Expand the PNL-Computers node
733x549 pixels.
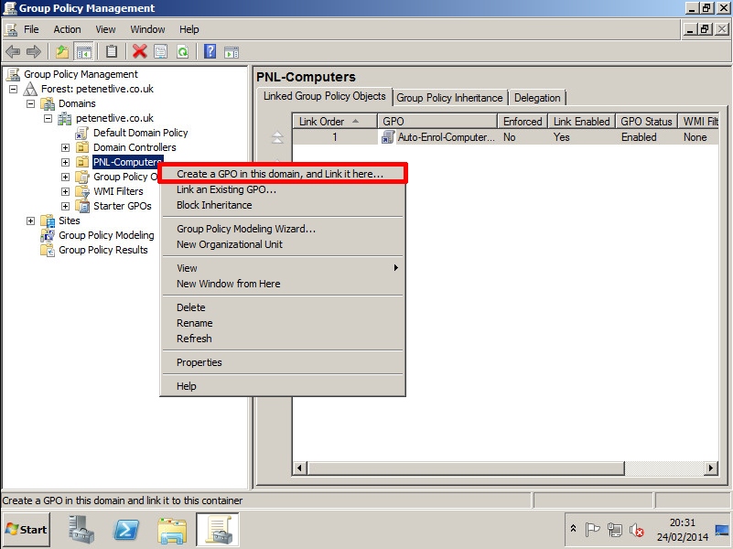[x=66, y=162]
